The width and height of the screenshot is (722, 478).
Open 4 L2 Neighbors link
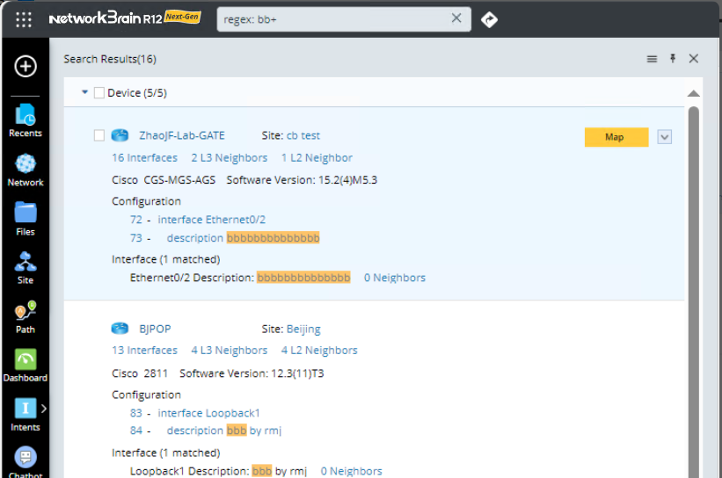(319, 350)
